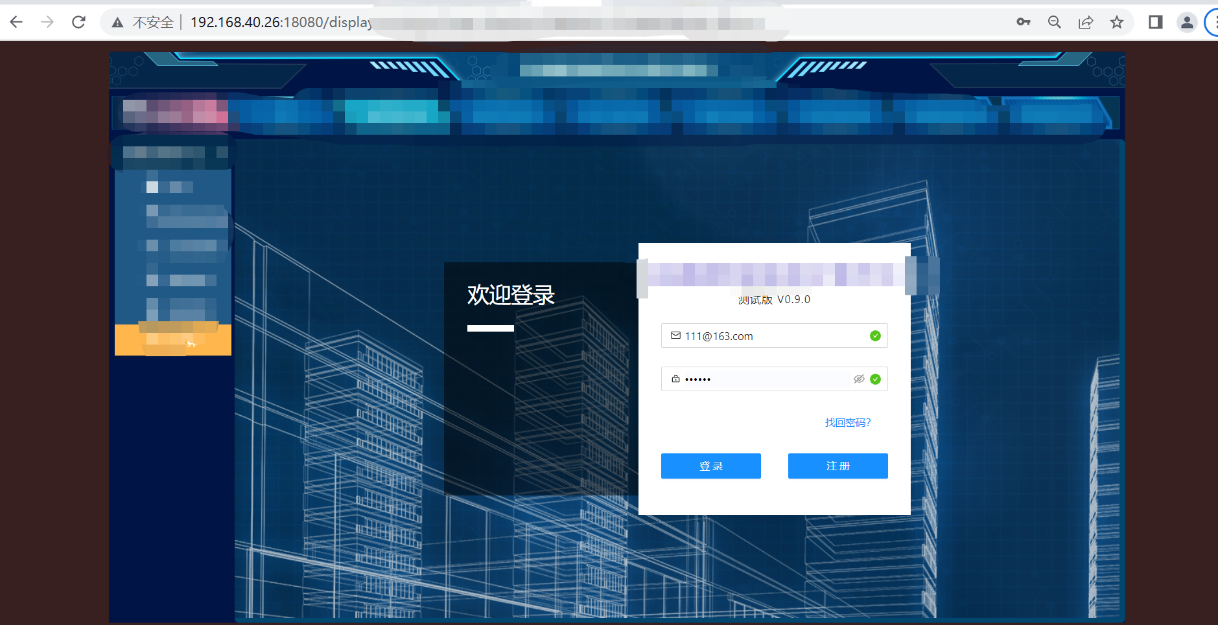The width and height of the screenshot is (1218, 625).
Task: Toggle password visibility with the eye icon
Action: pos(859,378)
